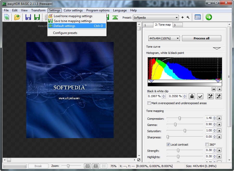Click the Gamma slider handle
234x171 pixels.
click(175, 124)
